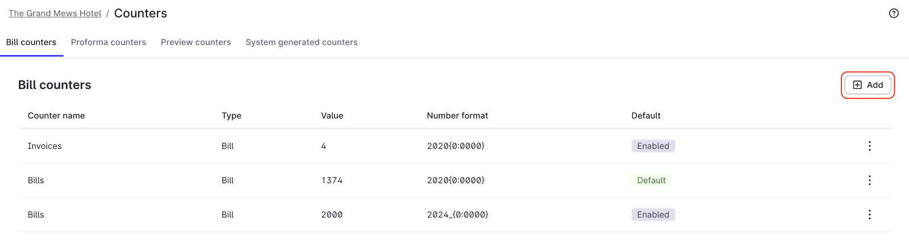Click the green Default badge on Bills row
This screenshot has height=251, width=909.
[x=651, y=180]
